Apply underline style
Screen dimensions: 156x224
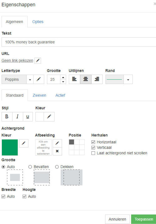click(x=28, y=117)
